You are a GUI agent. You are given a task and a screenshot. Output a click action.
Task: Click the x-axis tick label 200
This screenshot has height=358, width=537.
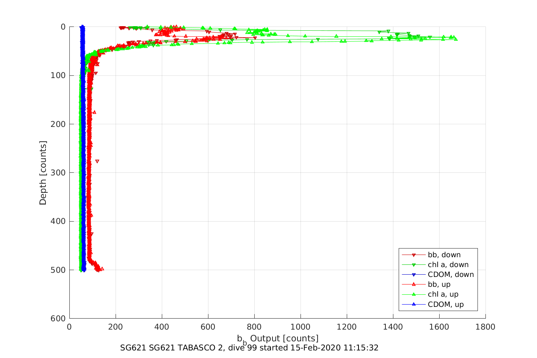116,327
